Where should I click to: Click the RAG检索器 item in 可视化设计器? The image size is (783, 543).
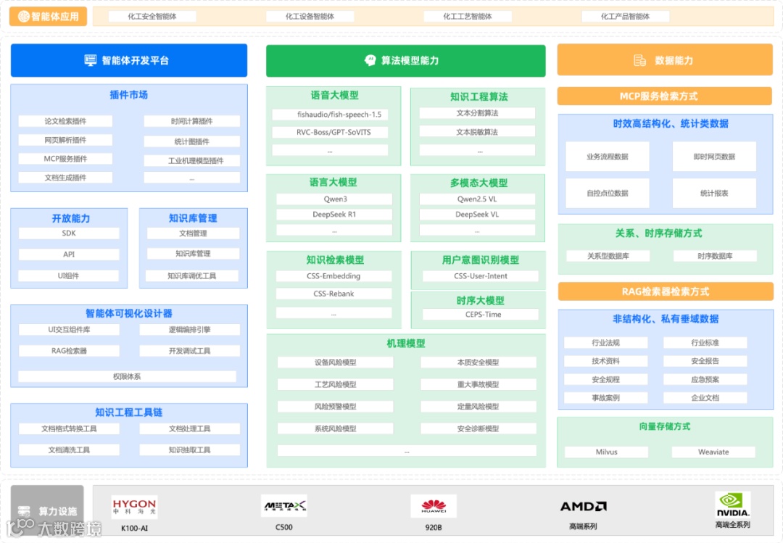click(69, 351)
